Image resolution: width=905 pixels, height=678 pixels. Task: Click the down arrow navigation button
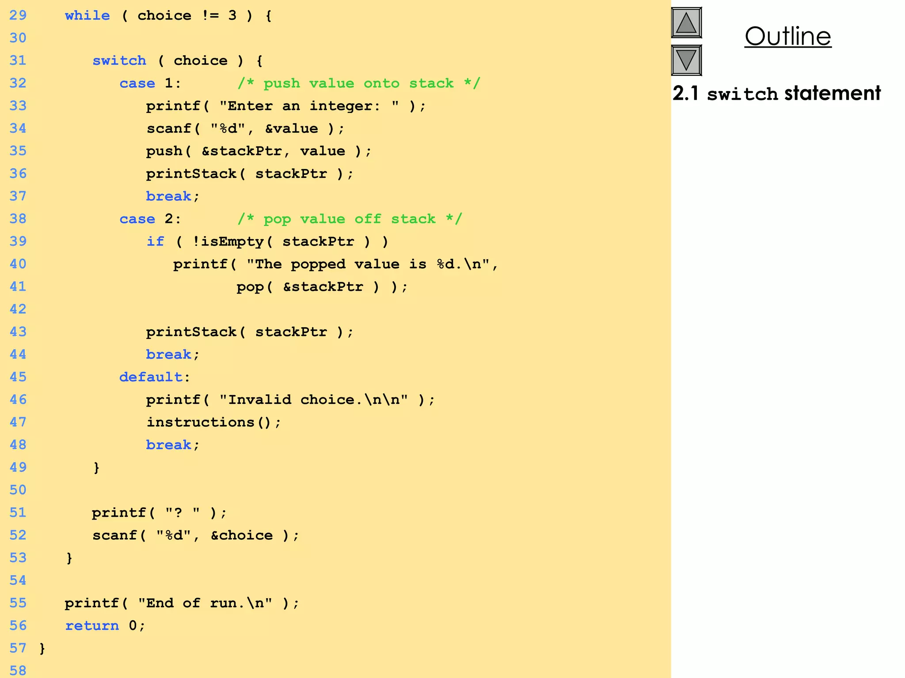point(686,60)
